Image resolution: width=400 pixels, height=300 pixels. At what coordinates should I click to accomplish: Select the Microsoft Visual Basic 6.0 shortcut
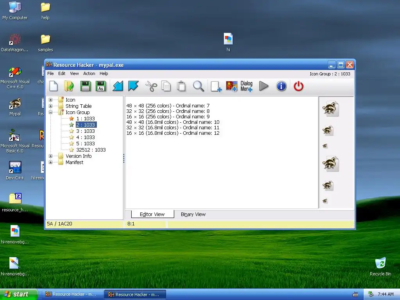(15, 141)
